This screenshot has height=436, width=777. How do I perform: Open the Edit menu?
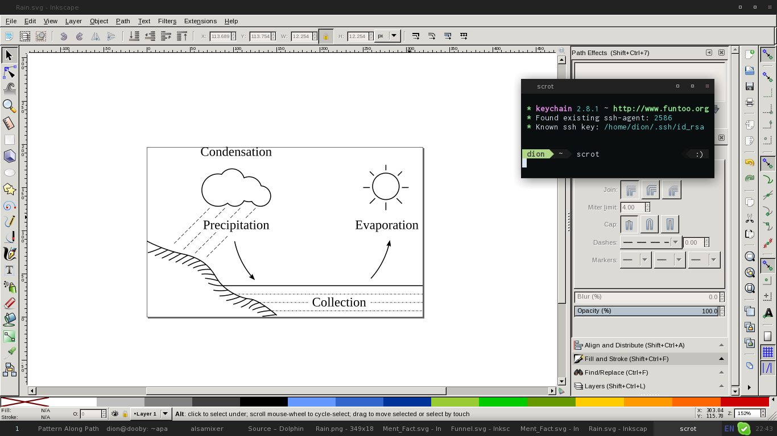(30, 21)
